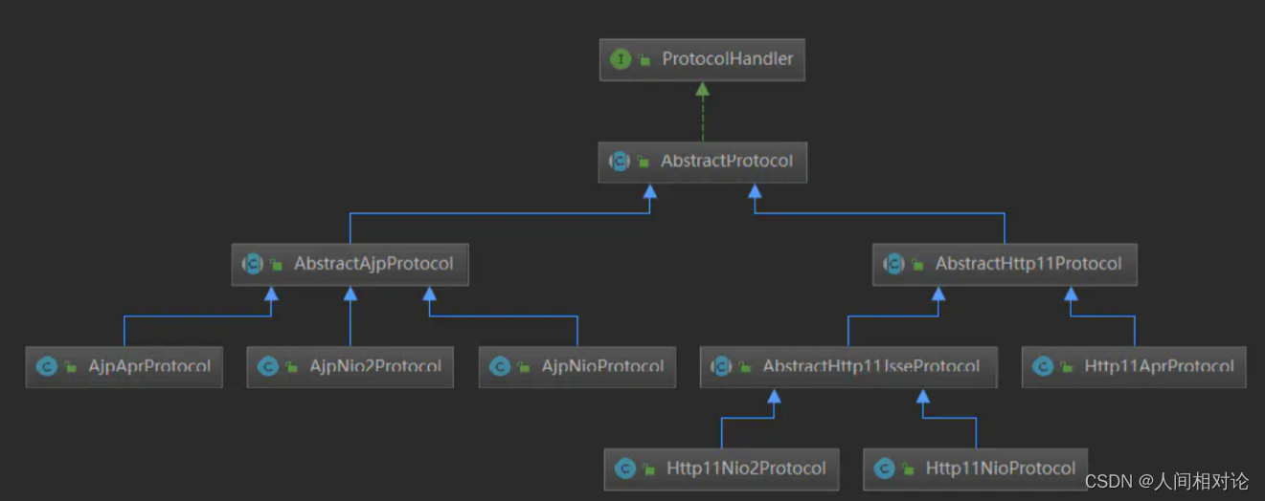Select the AbstractHttp11JsseProtocol node

point(870,366)
